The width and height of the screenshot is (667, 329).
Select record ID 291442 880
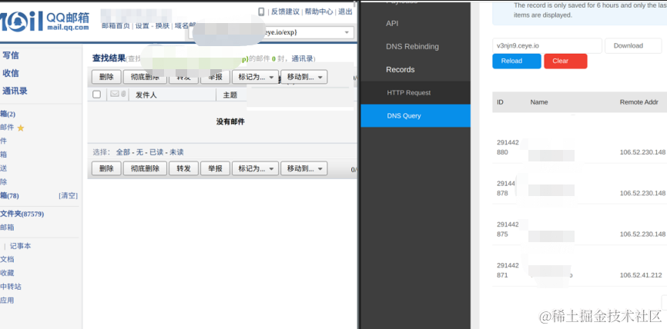click(x=508, y=148)
